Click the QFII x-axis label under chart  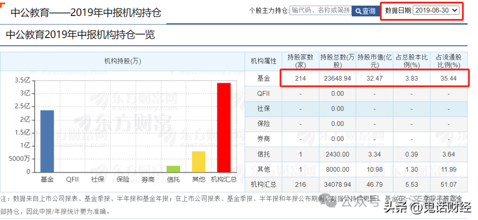point(73,179)
